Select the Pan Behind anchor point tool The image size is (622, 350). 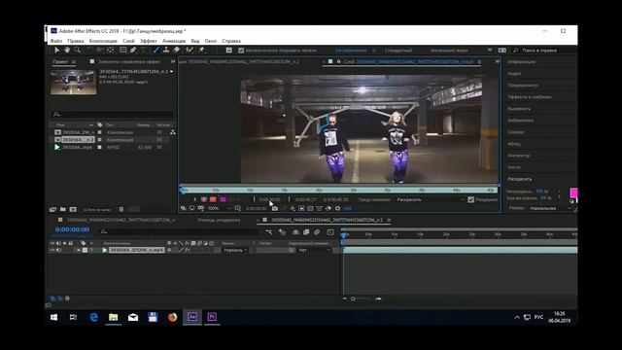pyautogui.click(x=110, y=50)
